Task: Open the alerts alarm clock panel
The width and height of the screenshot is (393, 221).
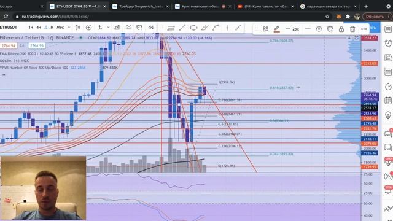Action: pos(388,43)
